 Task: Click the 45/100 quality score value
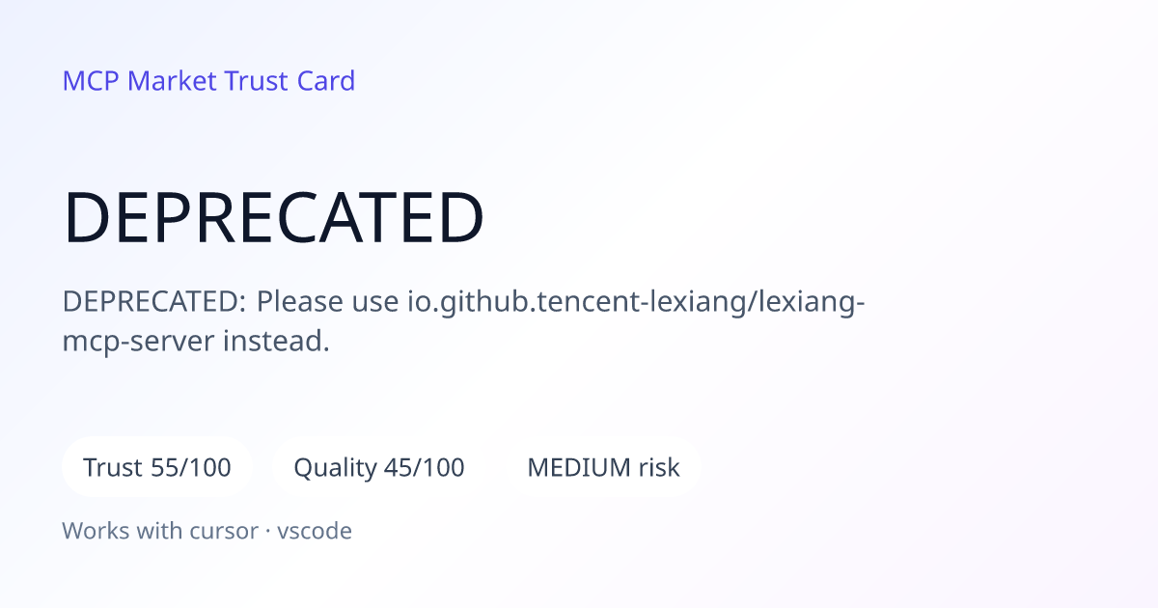(x=424, y=468)
